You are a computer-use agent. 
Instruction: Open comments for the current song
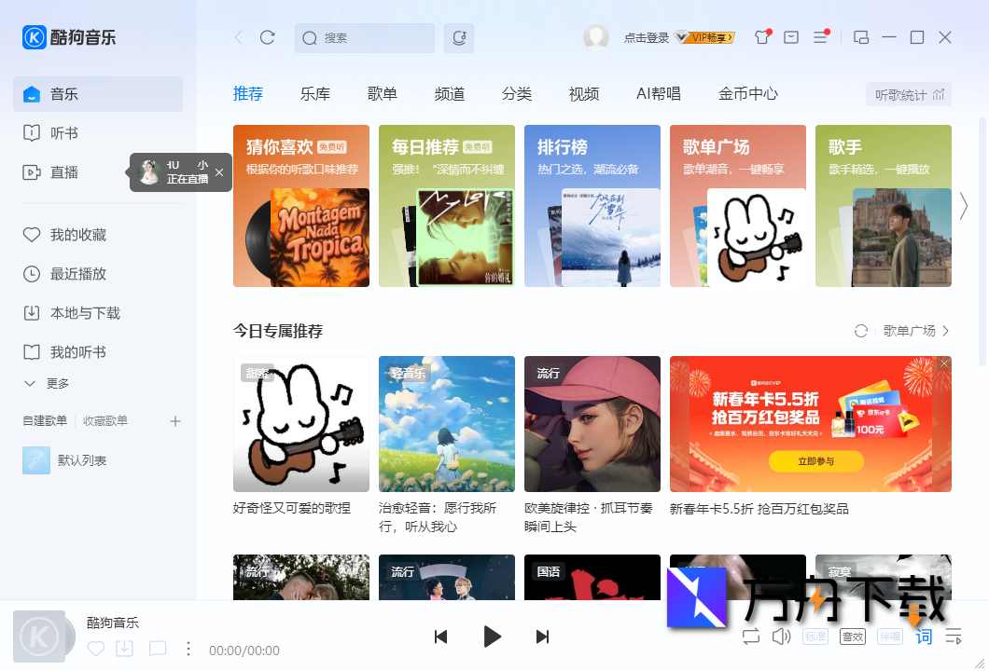point(156,650)
